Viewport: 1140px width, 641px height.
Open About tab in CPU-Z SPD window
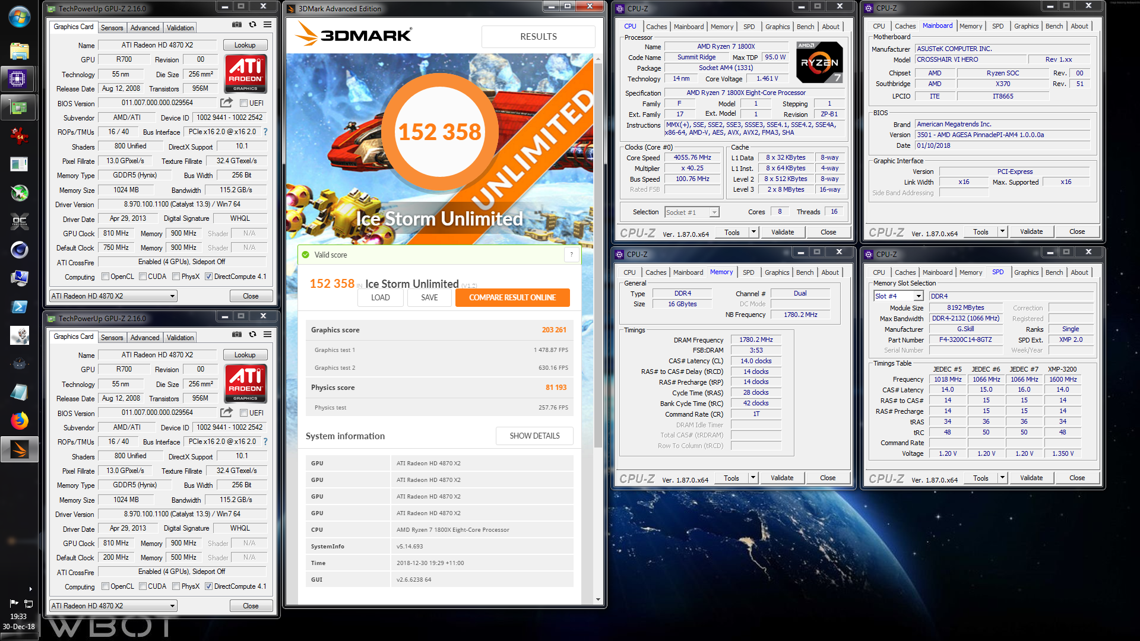(x=1079, y=272)
